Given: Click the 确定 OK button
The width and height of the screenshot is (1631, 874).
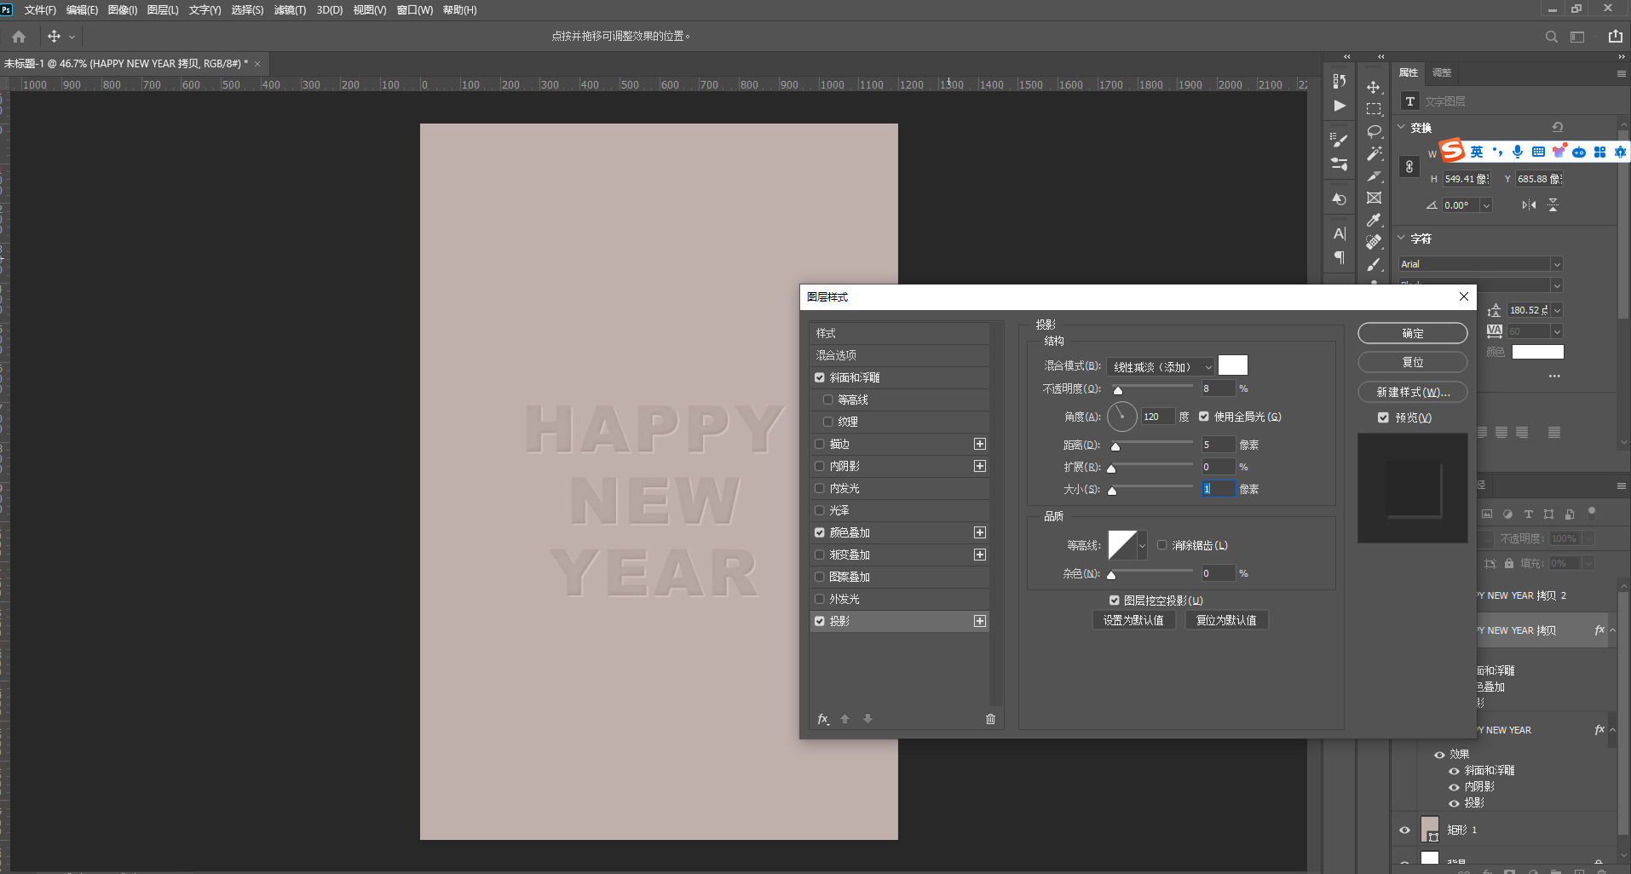Looking at the screenshot, I should [1412, 333].
